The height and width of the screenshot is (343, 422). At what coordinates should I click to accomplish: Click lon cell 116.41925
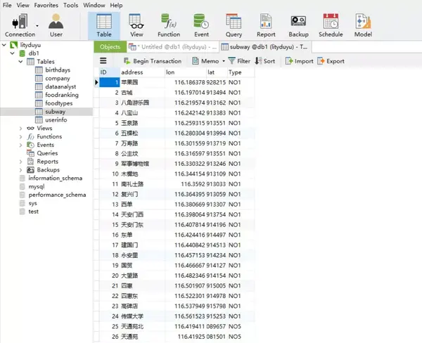pos(186,337)
